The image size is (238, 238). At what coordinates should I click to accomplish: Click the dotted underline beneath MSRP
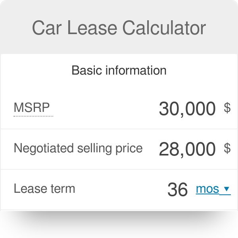[33, 116]
